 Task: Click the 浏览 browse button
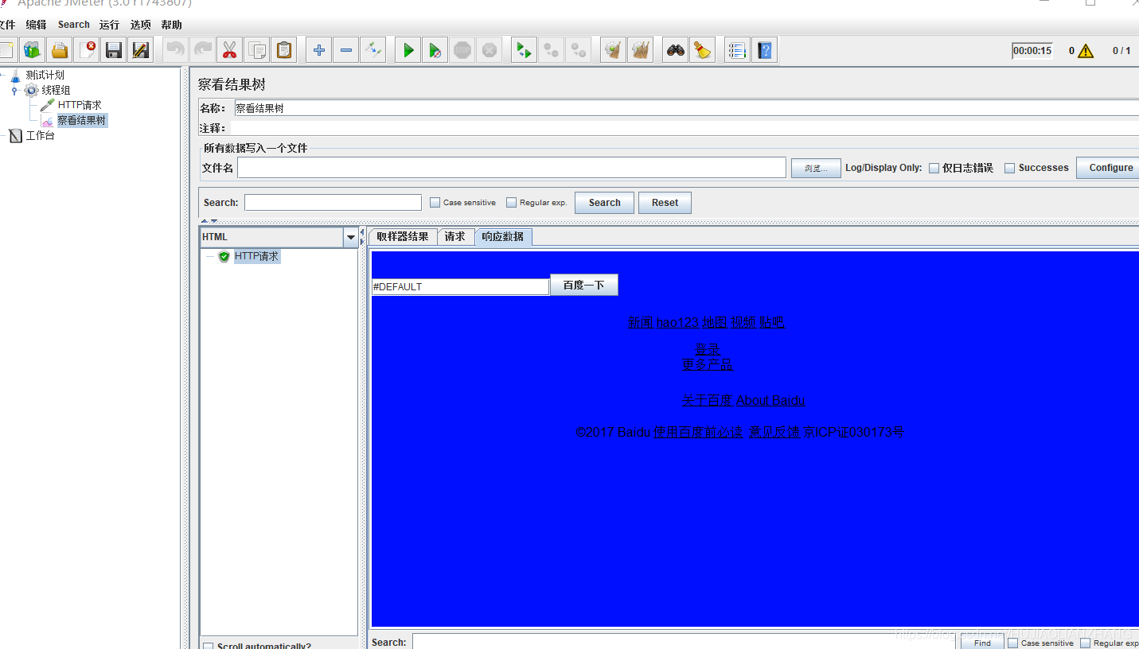[816, 168]
